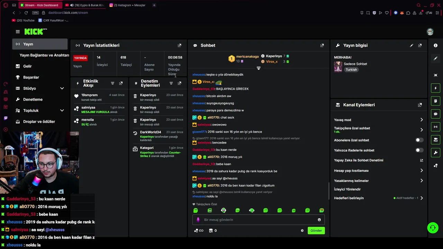Click the screen capture icon in right sidebar
443x249 pixels.
tap(435, 75)
